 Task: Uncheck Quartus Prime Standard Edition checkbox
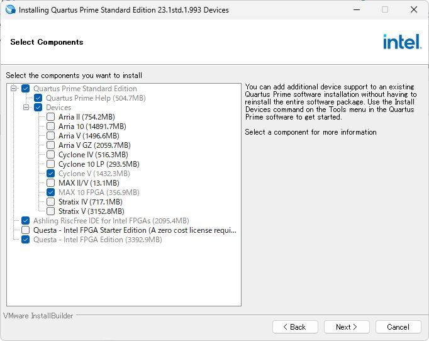tap(25, 89)
